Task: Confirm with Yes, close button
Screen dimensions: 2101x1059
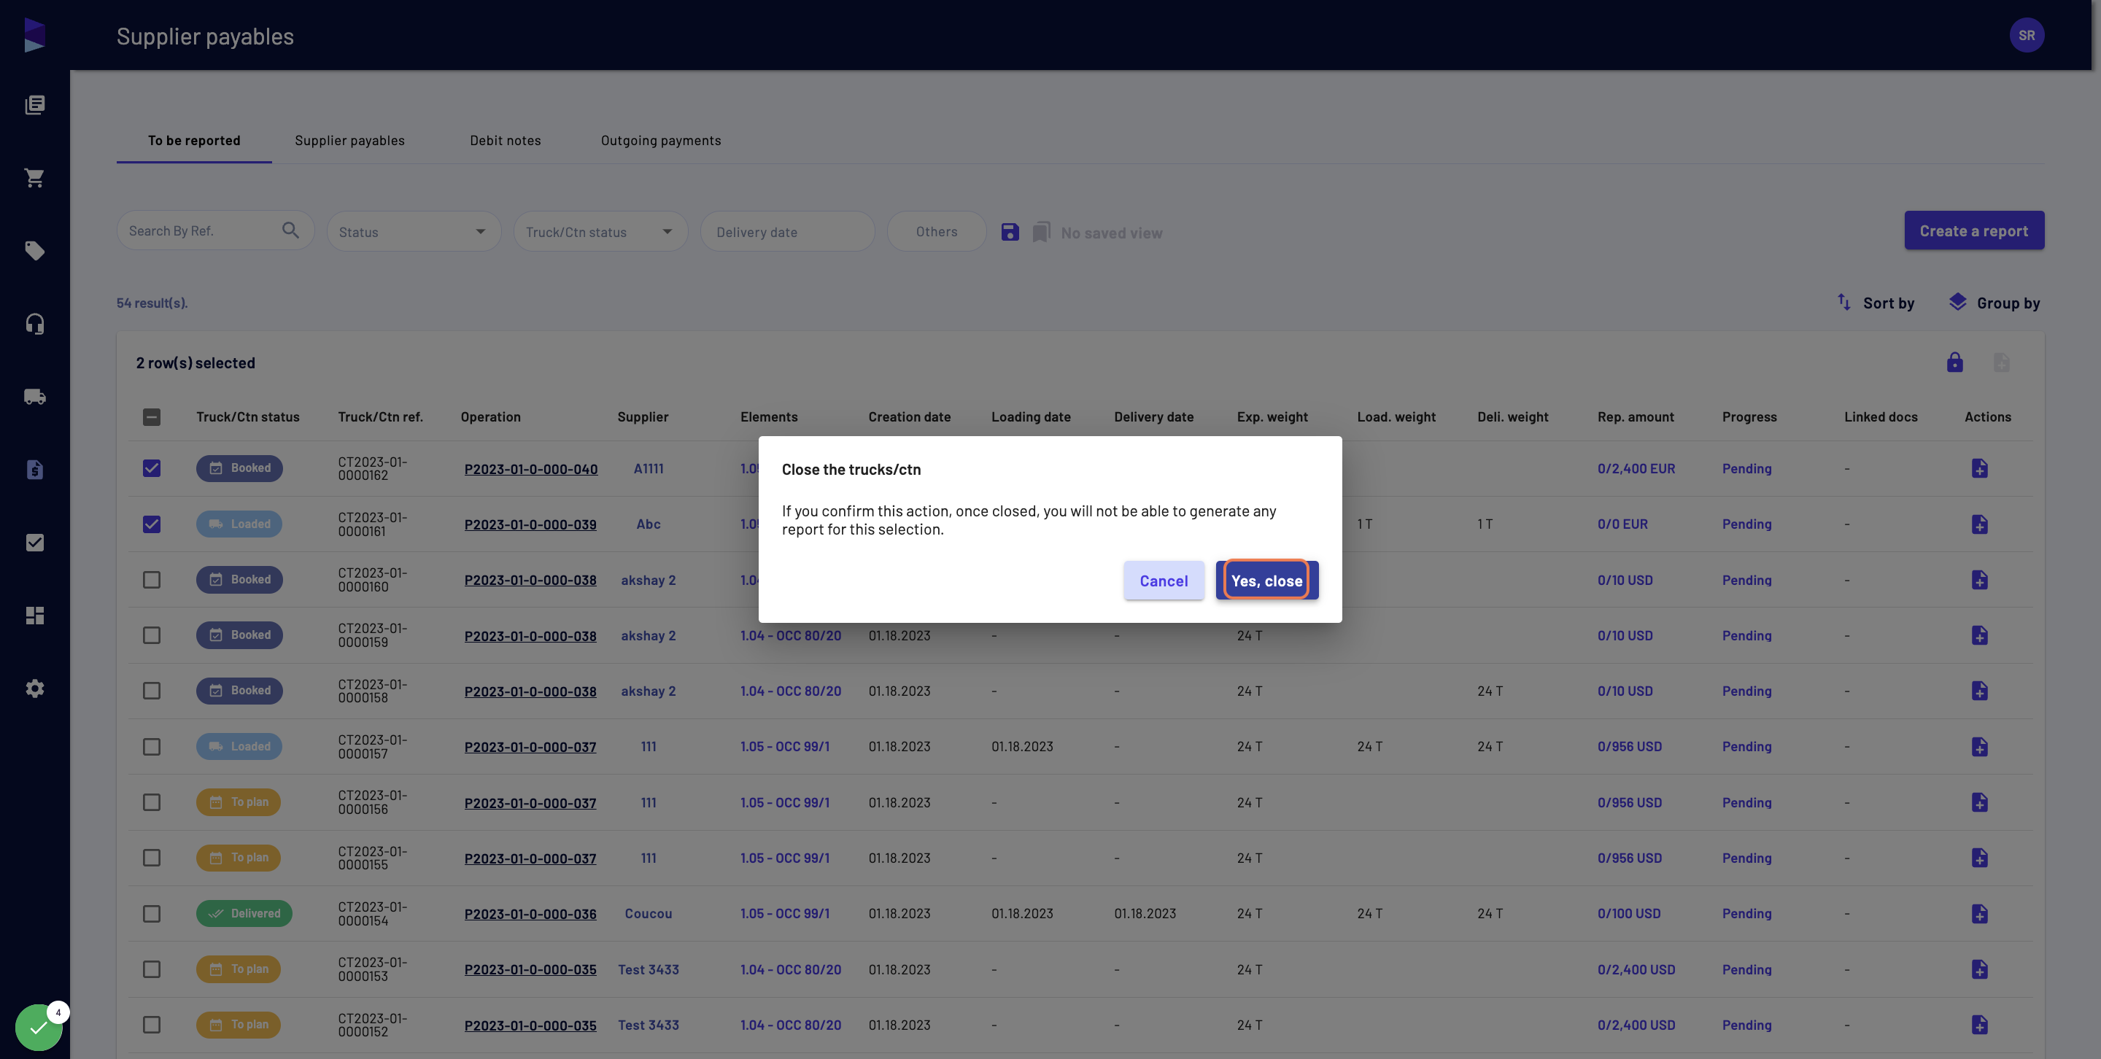Action: (x=1266, y=581)
